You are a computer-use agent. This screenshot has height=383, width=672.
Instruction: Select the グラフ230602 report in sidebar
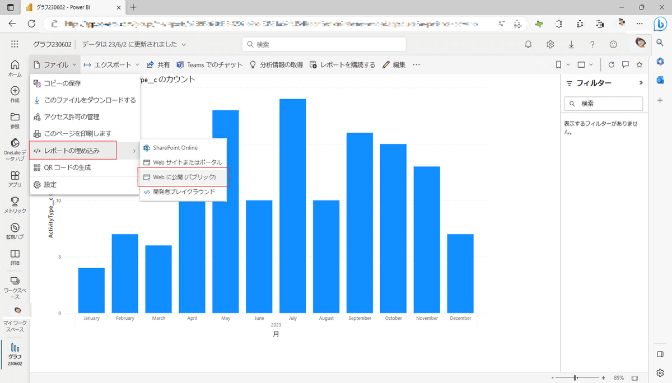coord(15,354)
